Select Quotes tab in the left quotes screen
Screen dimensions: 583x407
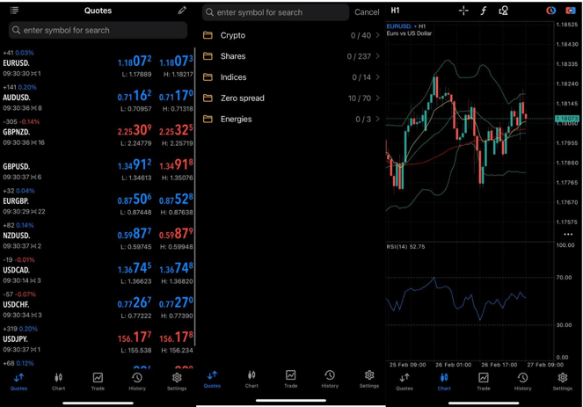click(x=18, y=382)
